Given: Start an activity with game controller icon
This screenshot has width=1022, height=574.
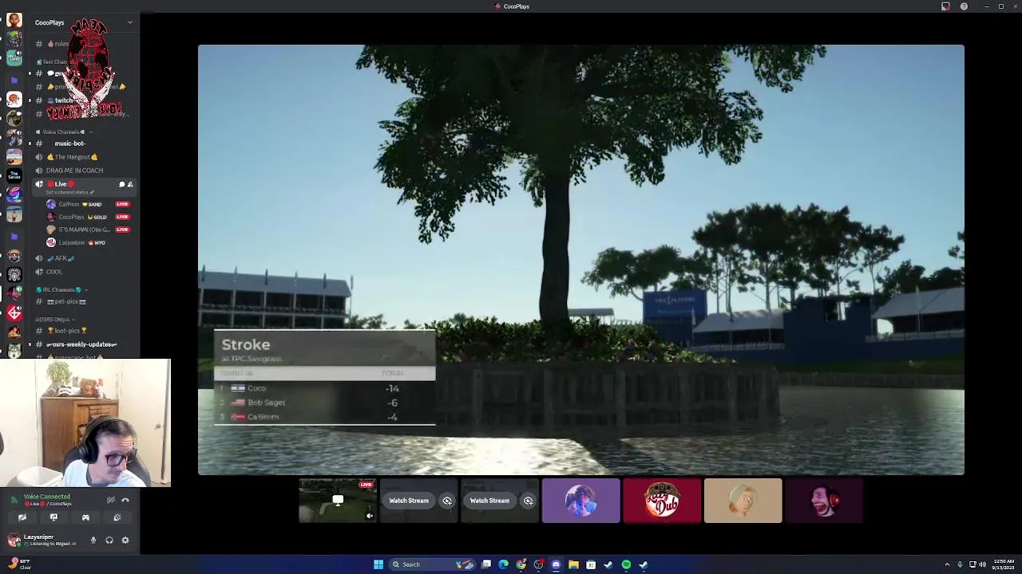Looking at the screenshot, I should pos(85,517).
